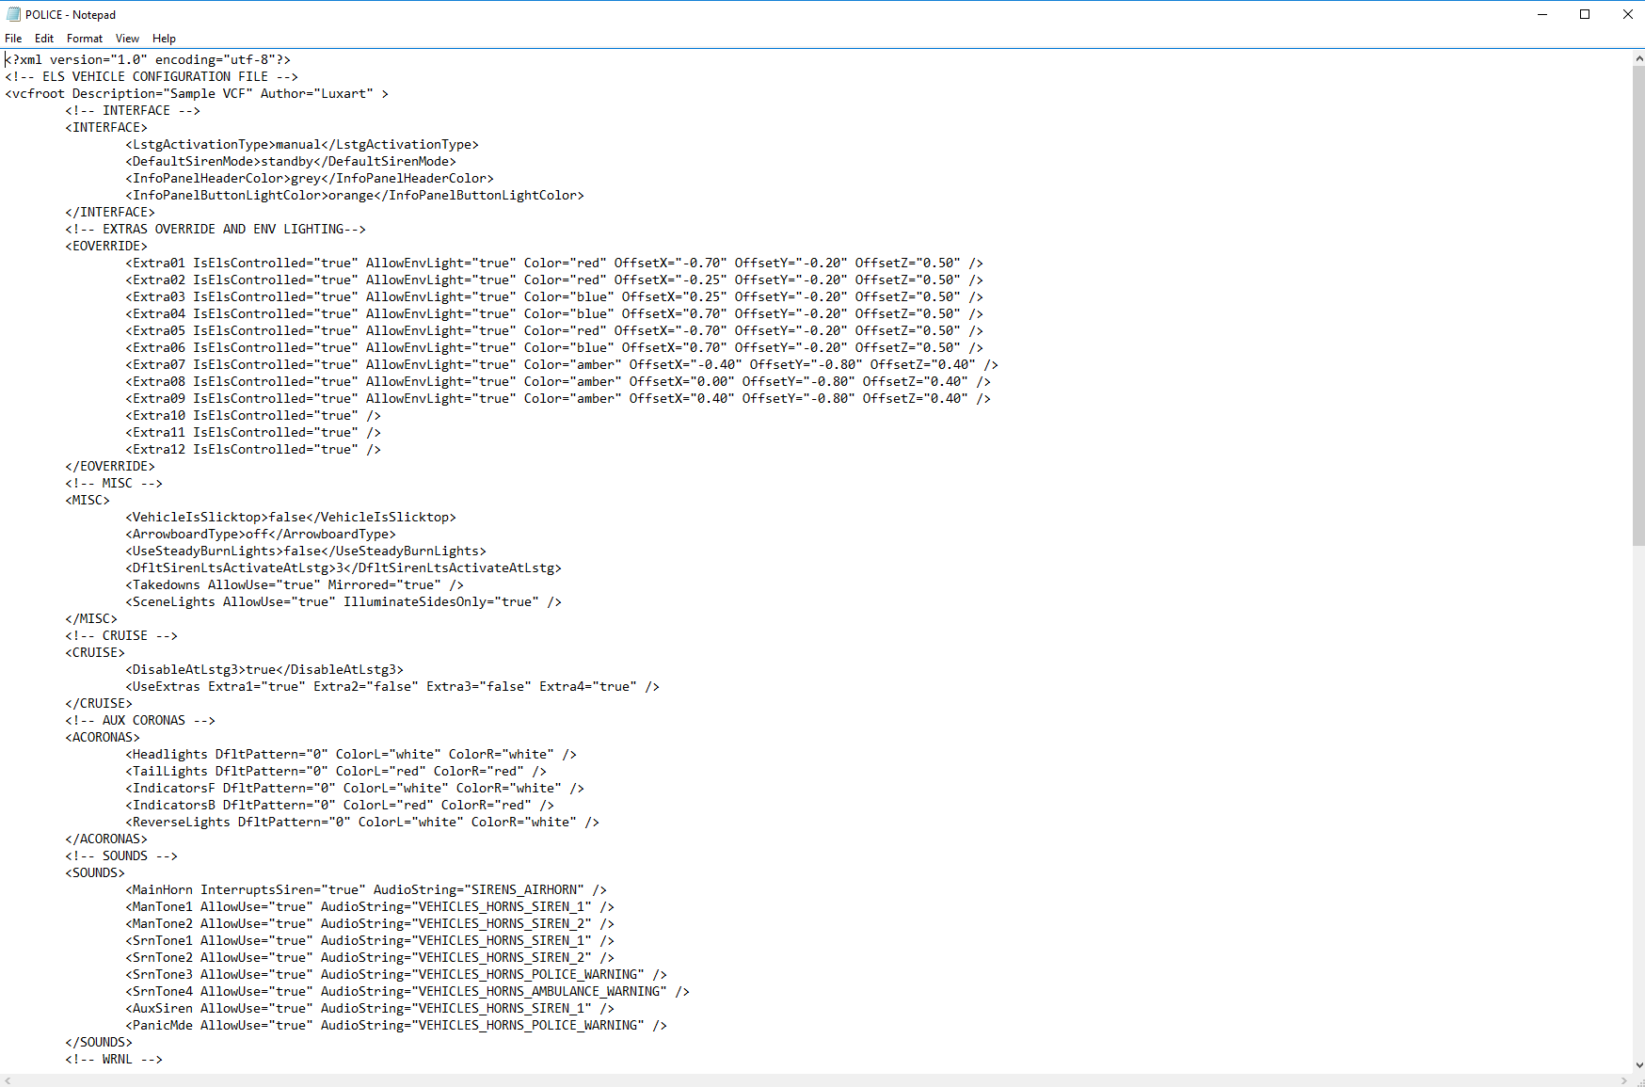Click the Extra03 line
Viewport: 1645px width, 1087px height.
(554, 296)
